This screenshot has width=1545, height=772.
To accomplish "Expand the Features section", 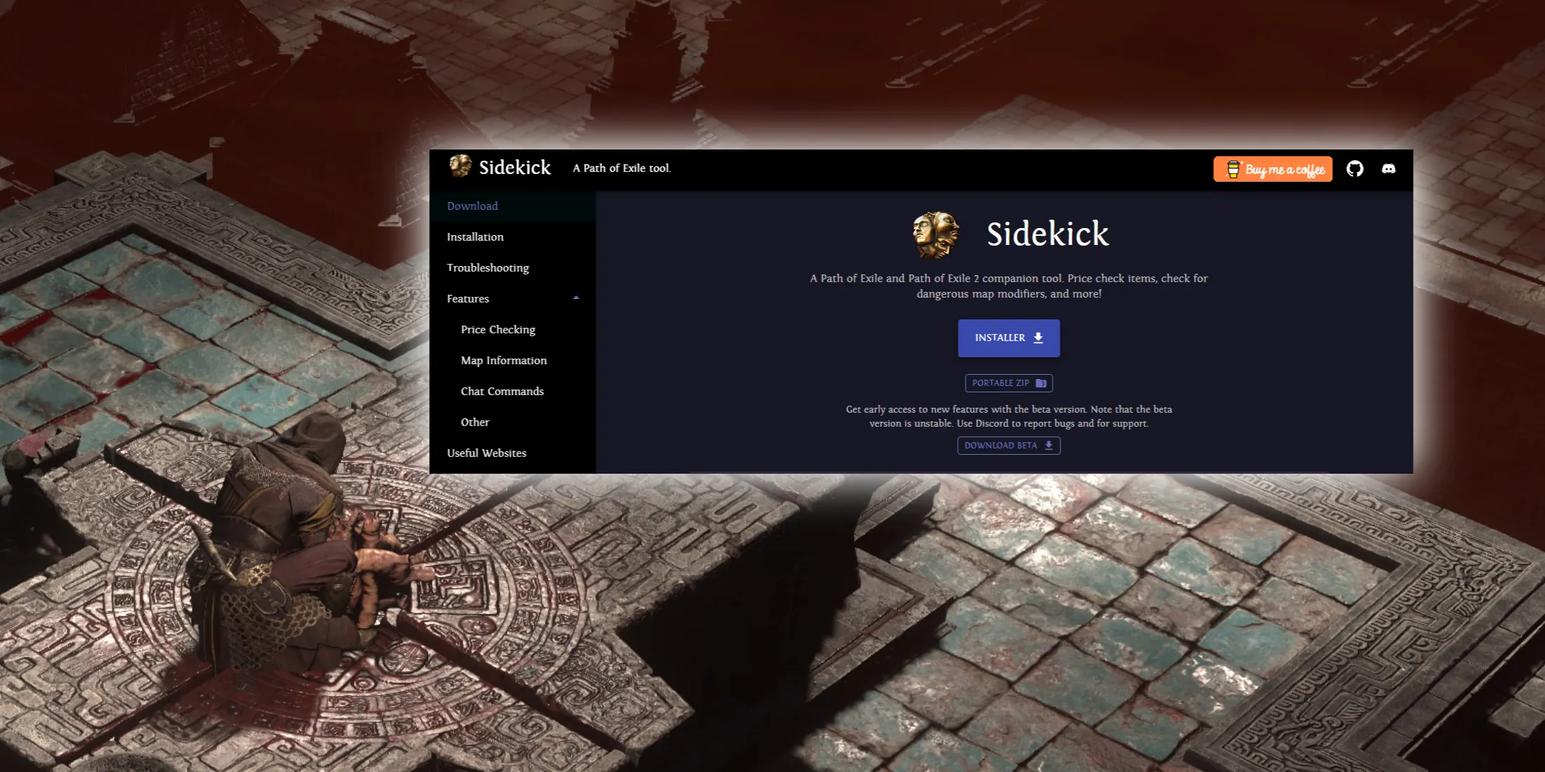I will pos(468,298).
